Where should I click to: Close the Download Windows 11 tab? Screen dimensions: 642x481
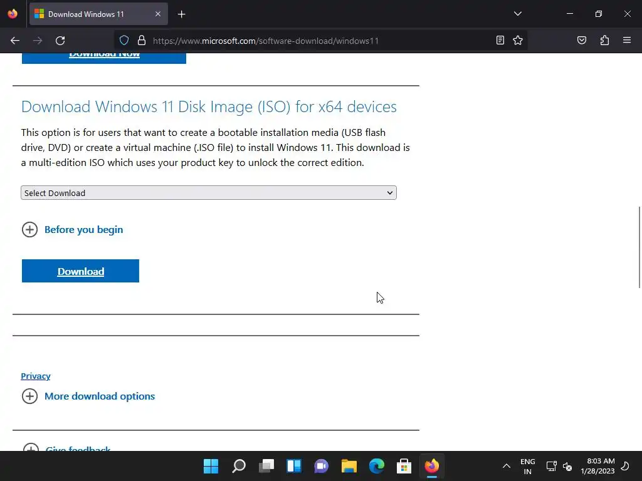click(158, 14)
